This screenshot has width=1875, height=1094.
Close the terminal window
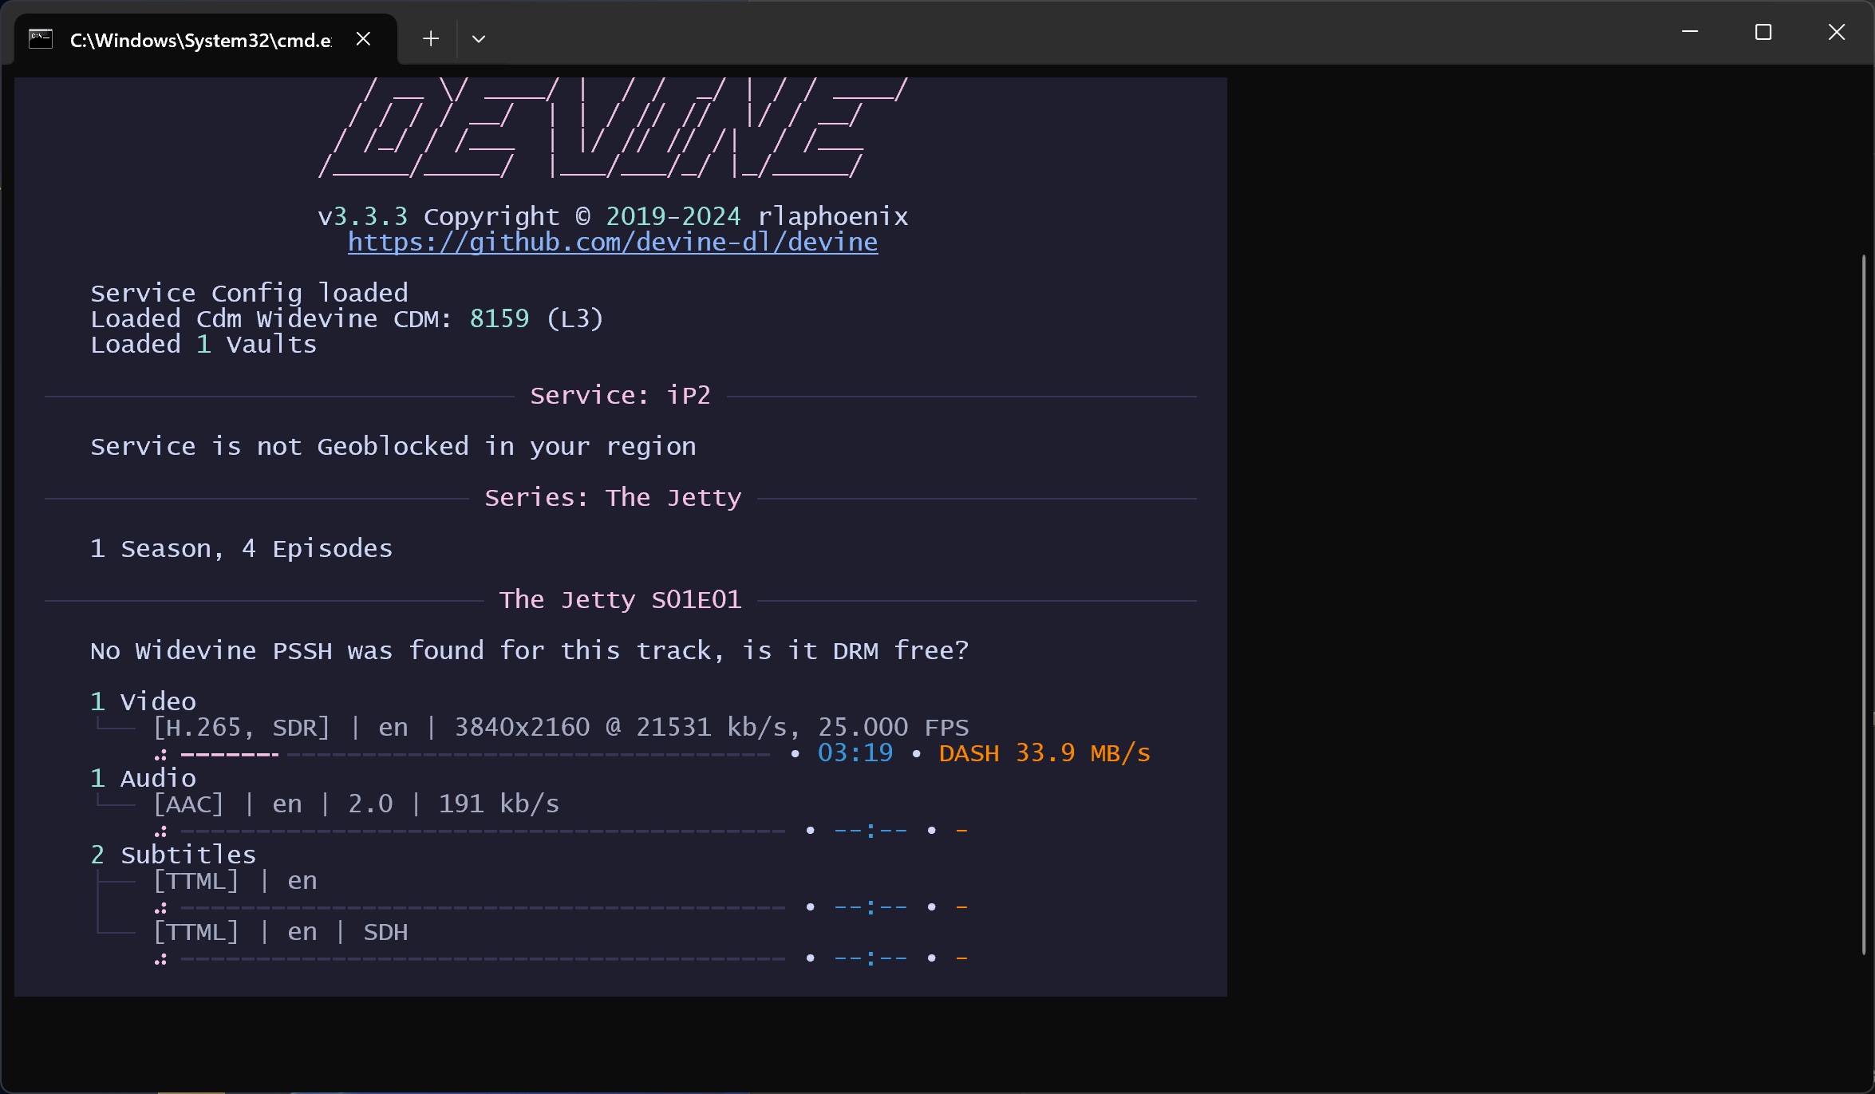tap(1837, 32)
